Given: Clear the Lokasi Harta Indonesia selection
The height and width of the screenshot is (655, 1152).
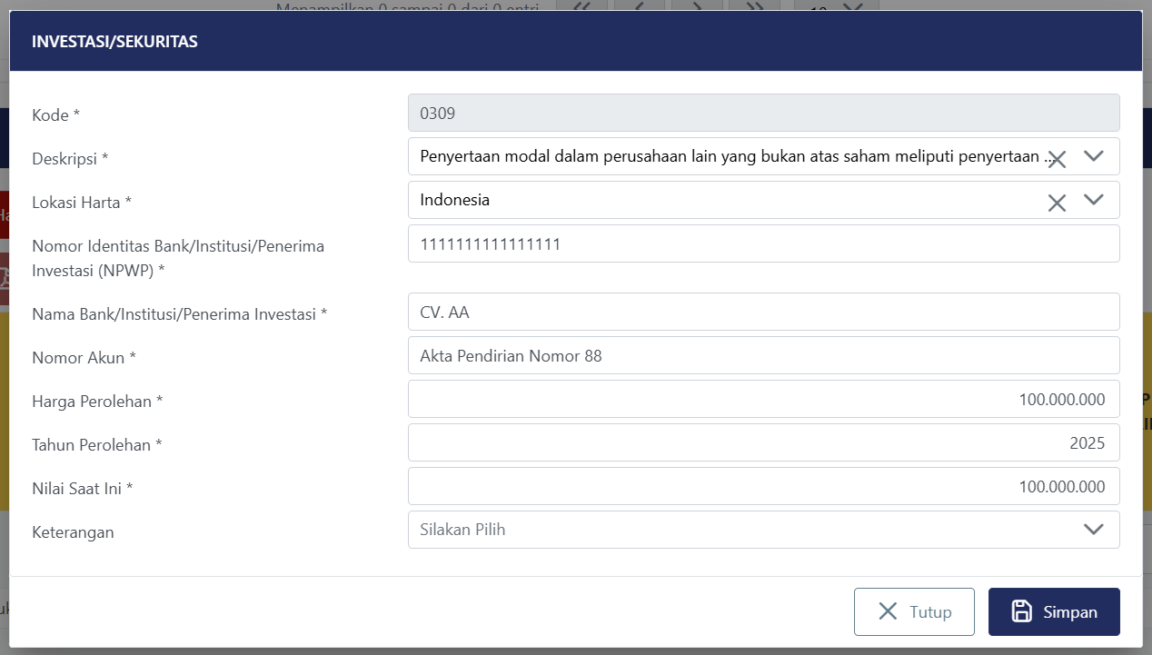Looking at the screenshot, I should [x=1056, y=203].
